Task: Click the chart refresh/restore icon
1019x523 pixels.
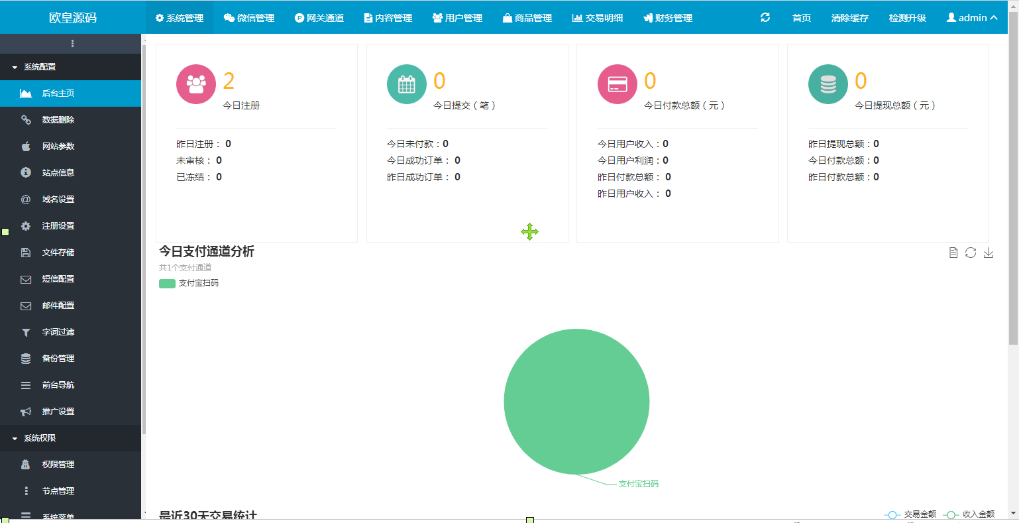Action: (x=971, y=253)
